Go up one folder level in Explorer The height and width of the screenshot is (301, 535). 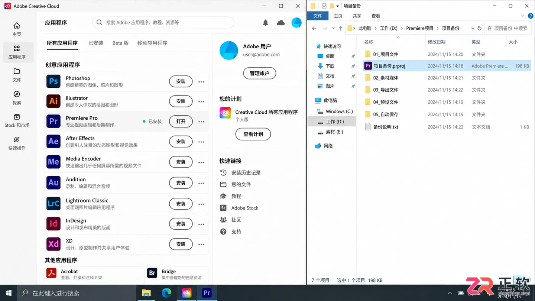tap(341, 28)
